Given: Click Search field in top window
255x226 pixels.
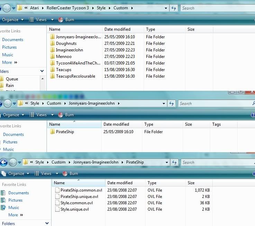Looking at the screenshot, I should pos(218,8).
